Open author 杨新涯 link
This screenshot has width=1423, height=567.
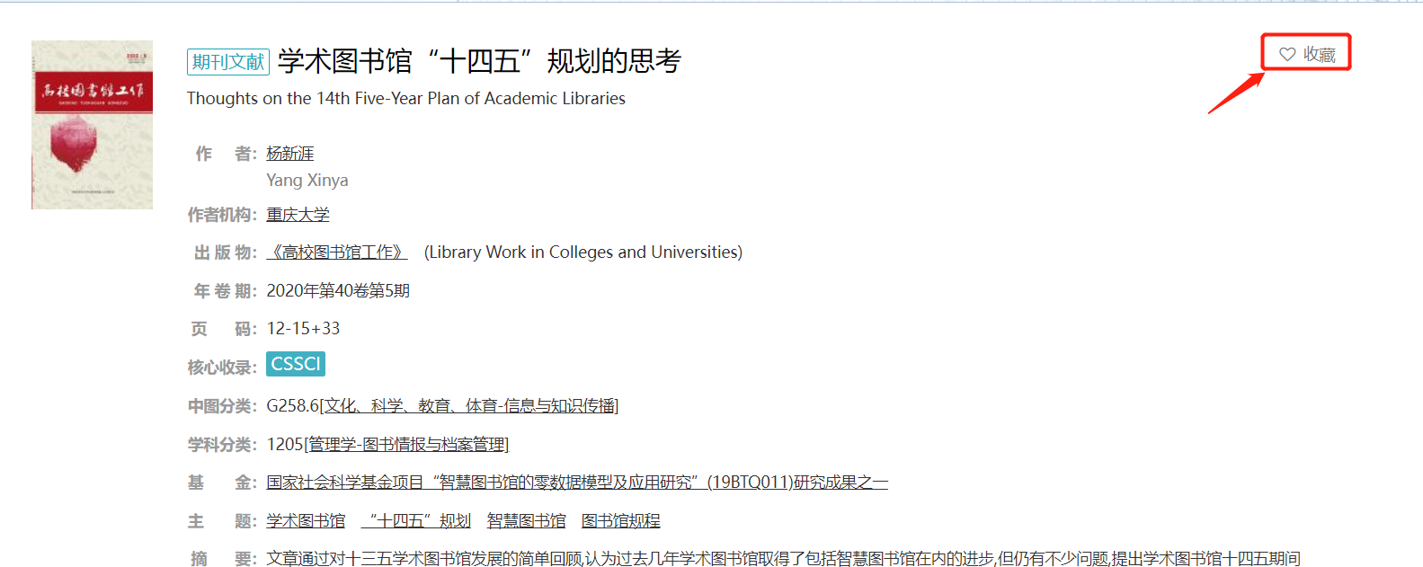[x=289, y=154]
